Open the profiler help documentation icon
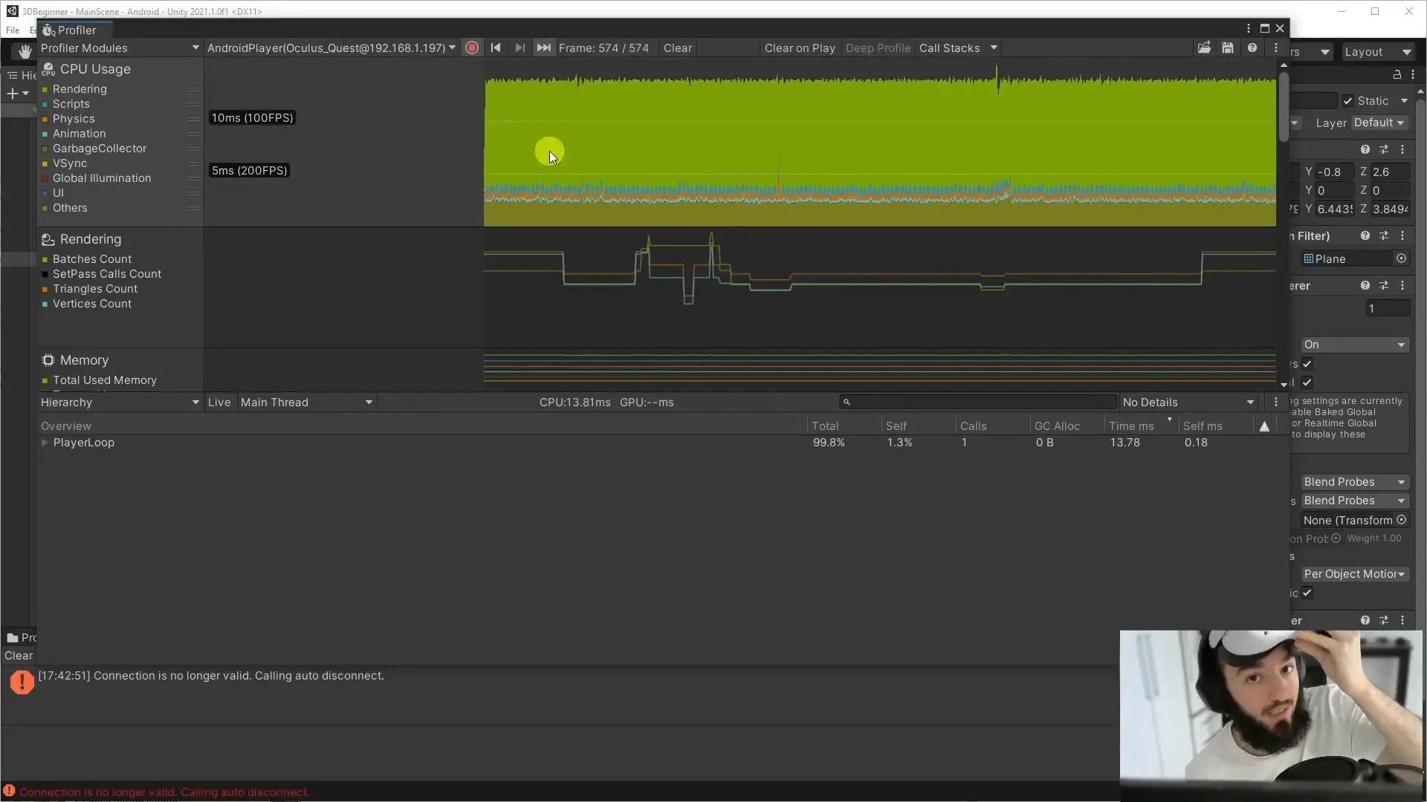The image size is (1427, 802). [x=1252, y=48]
